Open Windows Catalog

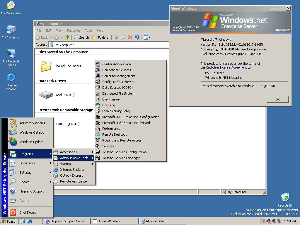[30, 132]
